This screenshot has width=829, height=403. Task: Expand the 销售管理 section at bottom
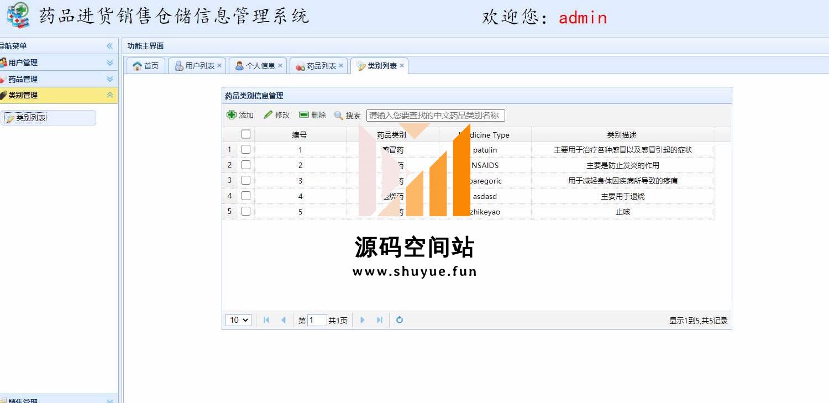click(x=110, y=401)
